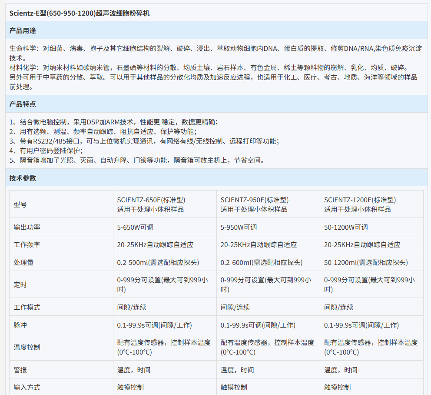Click the 50-1200W可调 power cell
Viewport: 431px width, 395px height.
coord(346,227)
